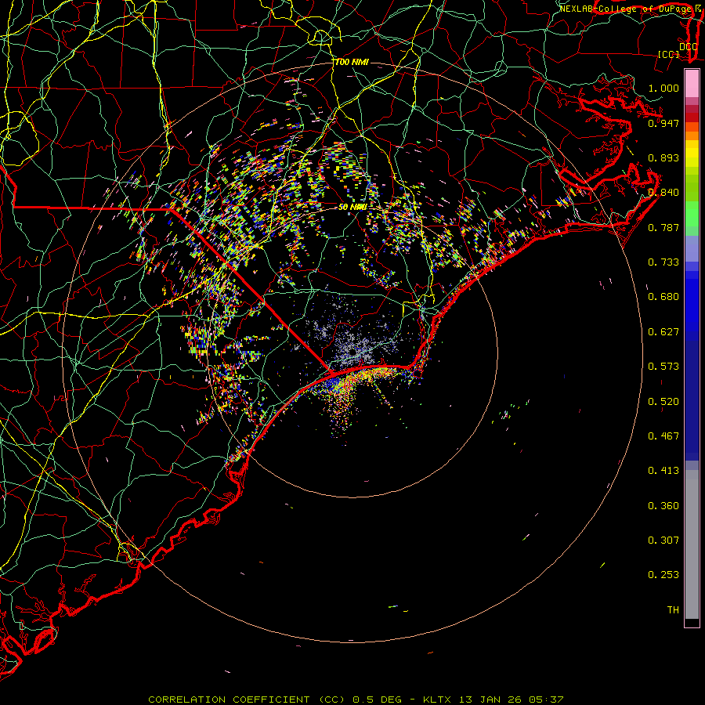Click the 0.893 scale value
The image size is (705, 705).
[663, 157]
